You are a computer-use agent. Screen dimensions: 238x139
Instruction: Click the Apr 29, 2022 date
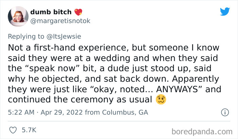tap(62, 112)
